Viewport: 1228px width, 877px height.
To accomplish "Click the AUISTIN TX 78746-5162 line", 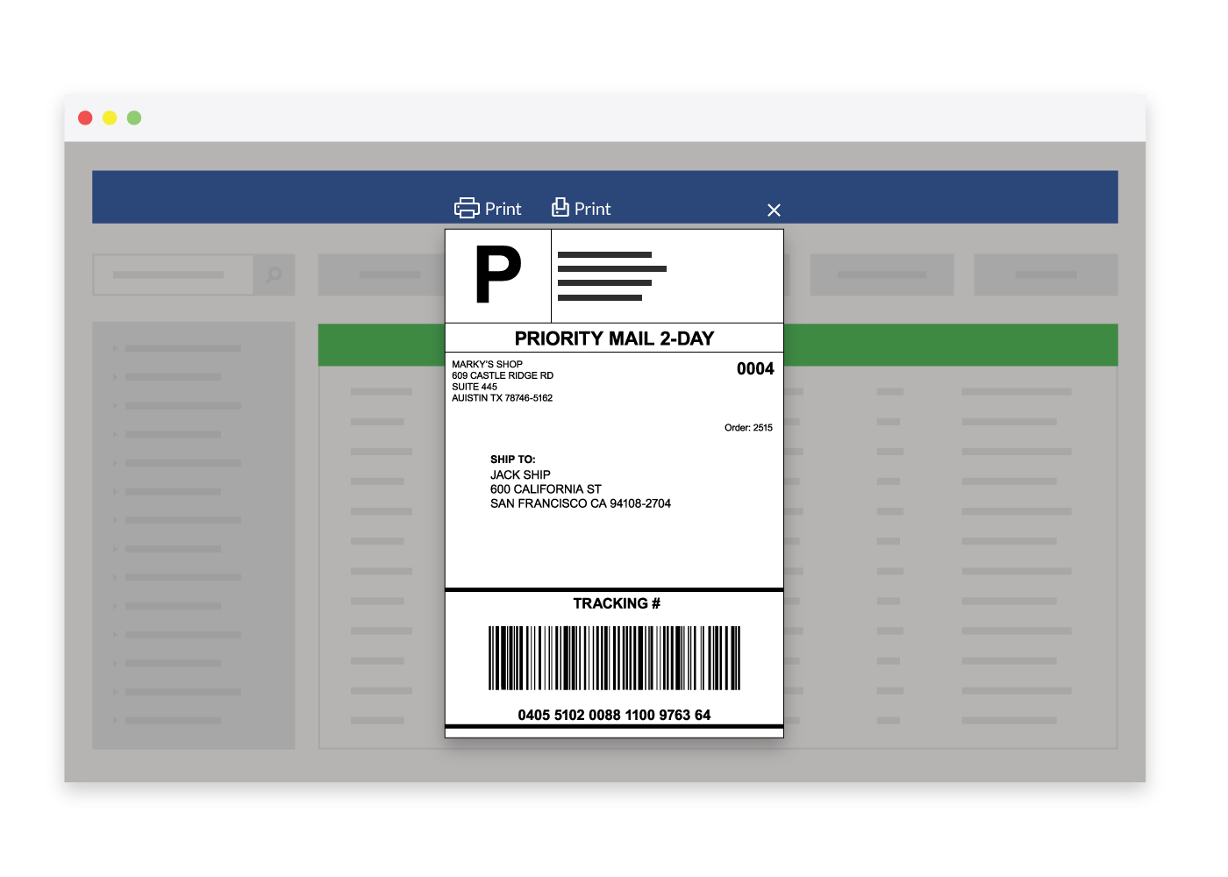I will [x=502, y=398].
